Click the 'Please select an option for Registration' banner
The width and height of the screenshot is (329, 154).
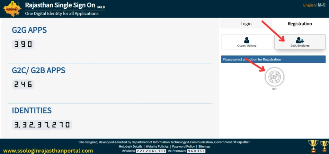(273, 59)
